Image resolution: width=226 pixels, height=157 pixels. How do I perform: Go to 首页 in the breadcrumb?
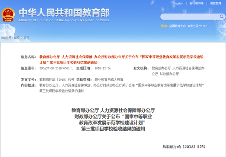tap(17, 38)
